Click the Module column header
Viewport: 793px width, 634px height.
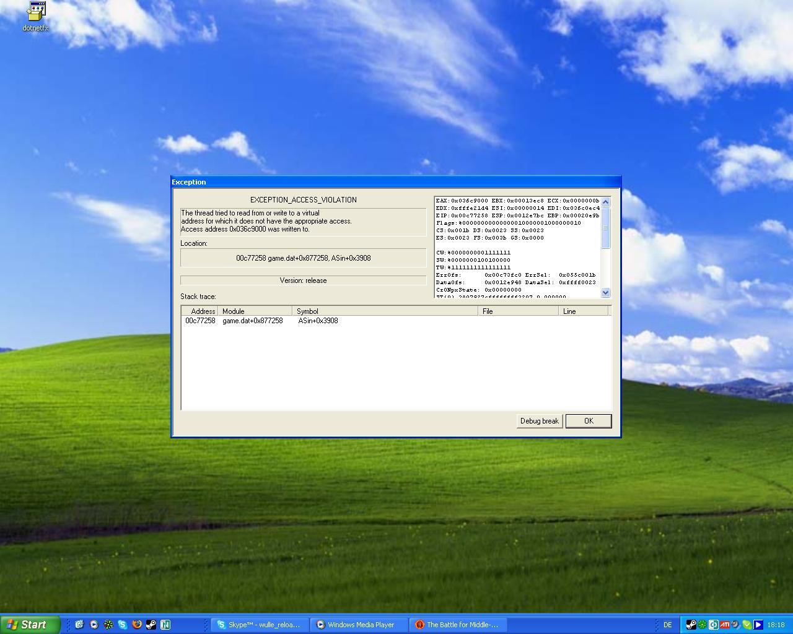[255, 311]
